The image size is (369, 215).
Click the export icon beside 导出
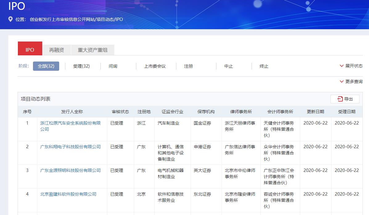click(340, 99)
